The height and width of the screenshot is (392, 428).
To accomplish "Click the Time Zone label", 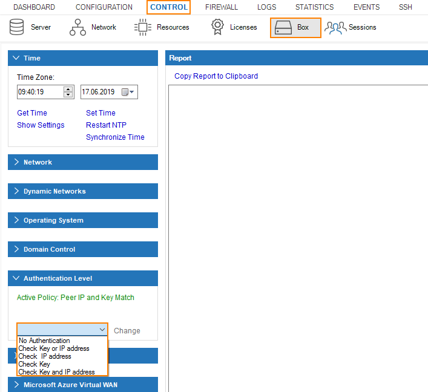I will coord(36,77).
